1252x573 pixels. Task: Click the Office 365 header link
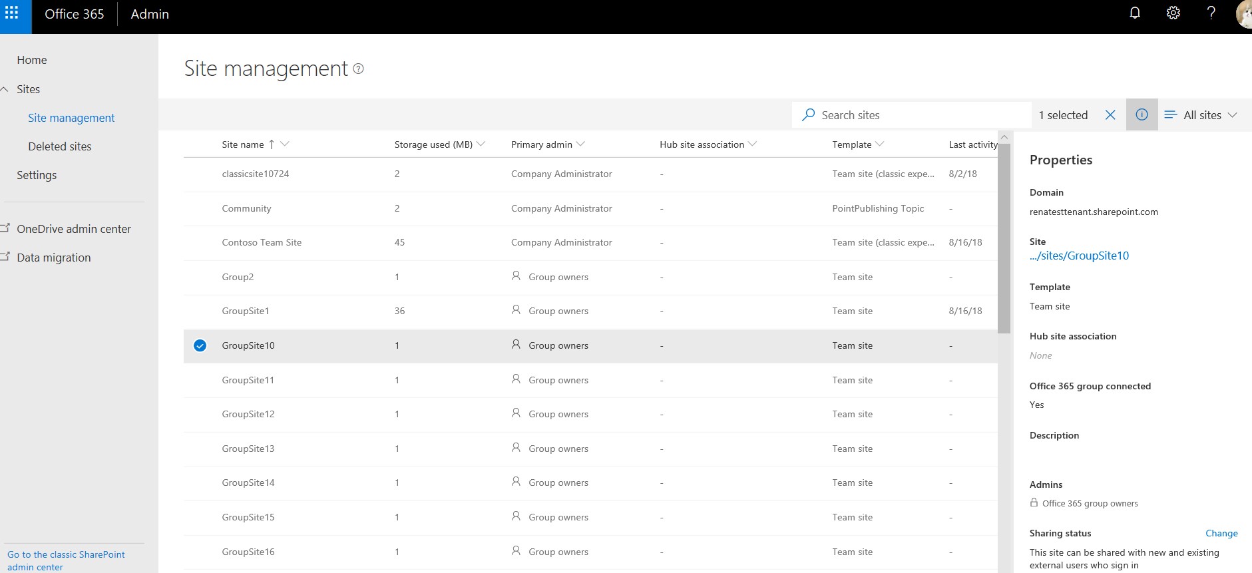(75, 14)
